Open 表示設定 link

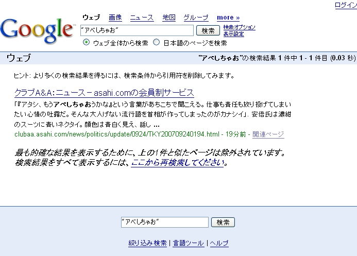(233, 34)
